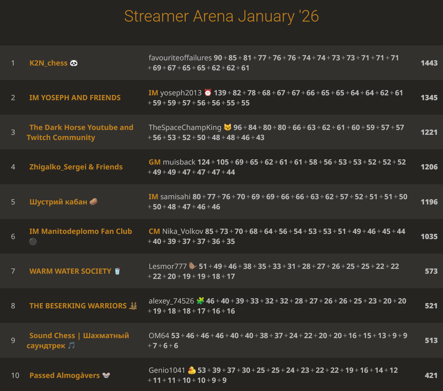The image size is (443, 391).
Task: View player favouriteoffailures profile
Action: point(180,58)
